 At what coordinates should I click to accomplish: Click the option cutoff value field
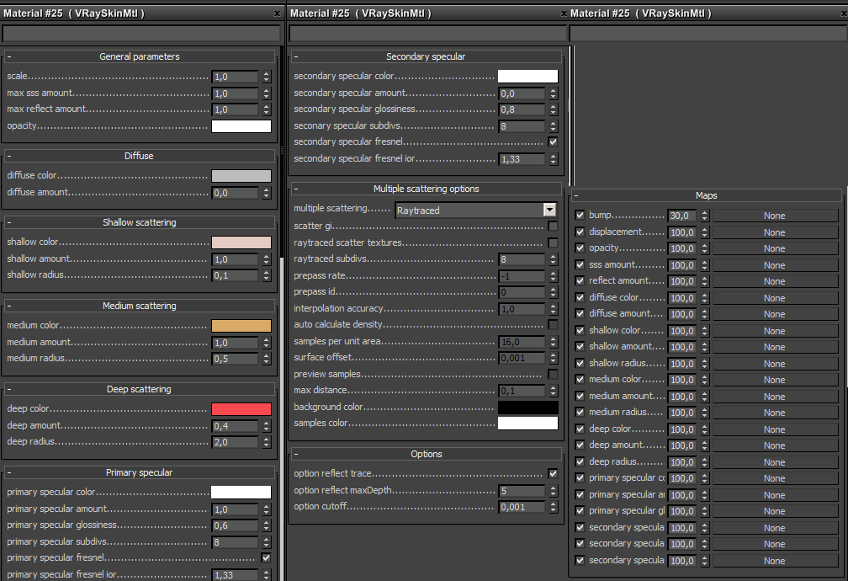tap(522, 508)
